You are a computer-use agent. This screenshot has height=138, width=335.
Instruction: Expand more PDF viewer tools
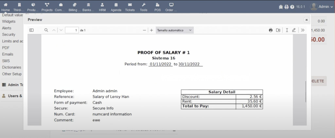click(x=303, y=30)
